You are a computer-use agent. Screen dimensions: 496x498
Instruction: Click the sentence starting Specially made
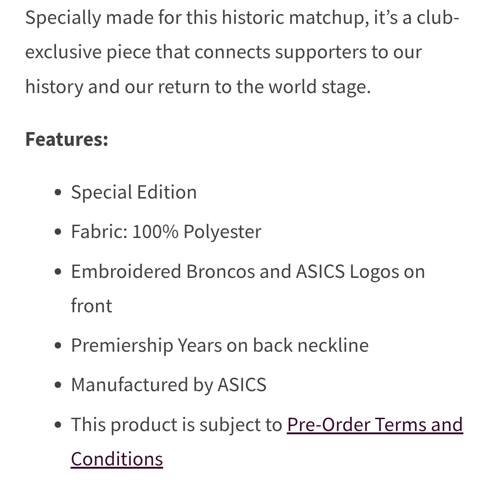pos(242,52)
